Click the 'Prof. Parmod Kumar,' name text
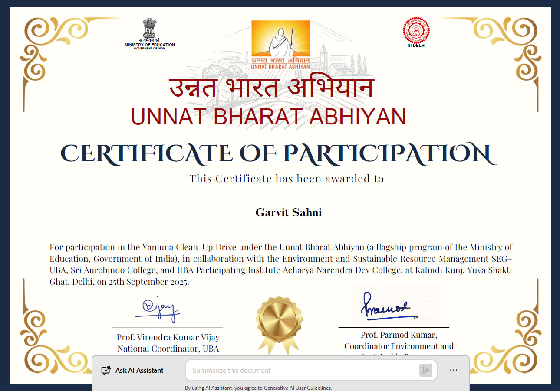 tap(399, 335)
